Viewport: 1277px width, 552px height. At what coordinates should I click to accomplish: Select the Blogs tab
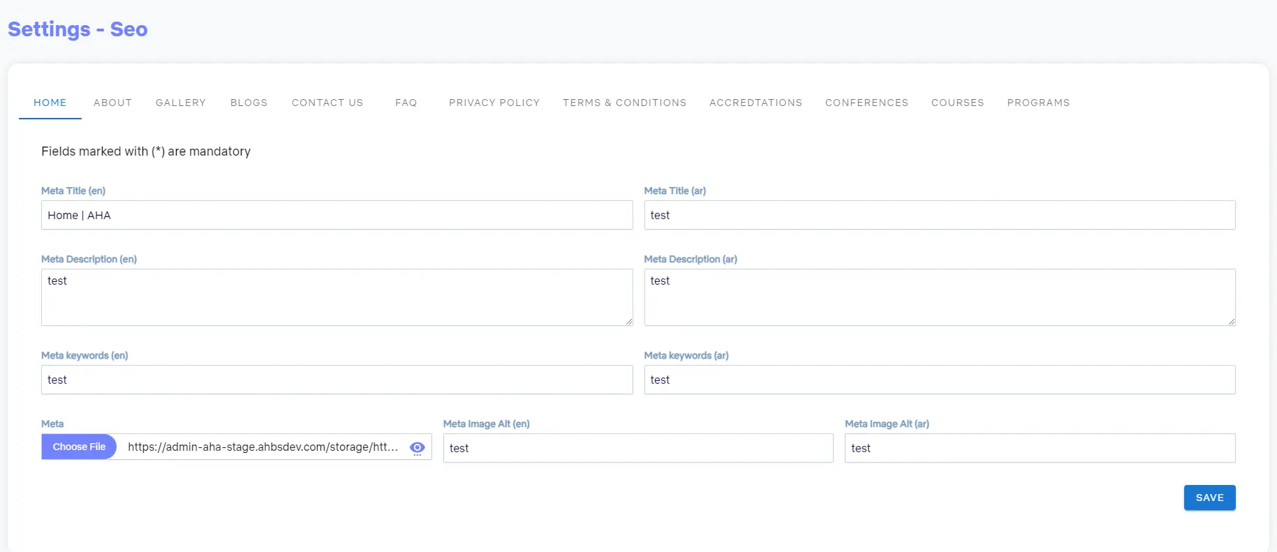[249, 103]
